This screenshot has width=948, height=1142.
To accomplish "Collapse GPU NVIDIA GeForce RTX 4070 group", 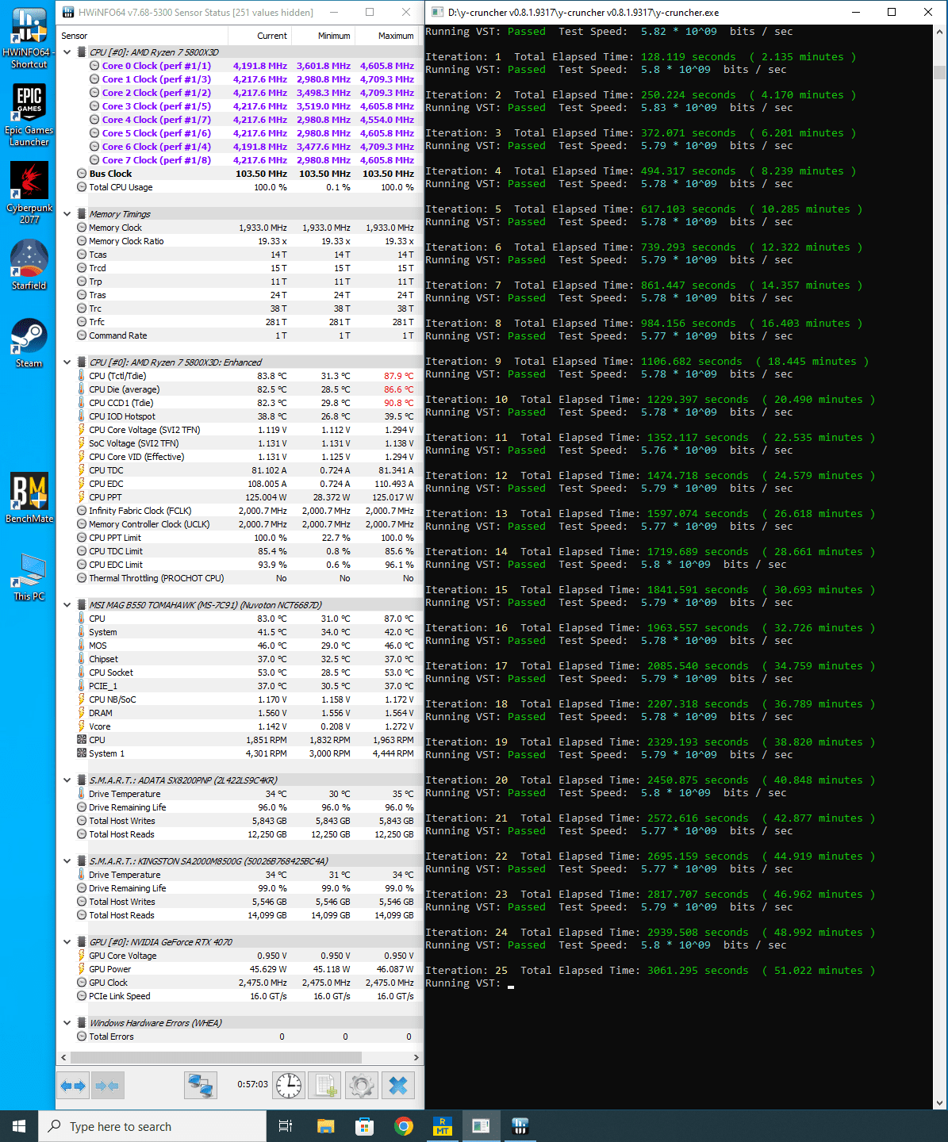I will point(67,942).
